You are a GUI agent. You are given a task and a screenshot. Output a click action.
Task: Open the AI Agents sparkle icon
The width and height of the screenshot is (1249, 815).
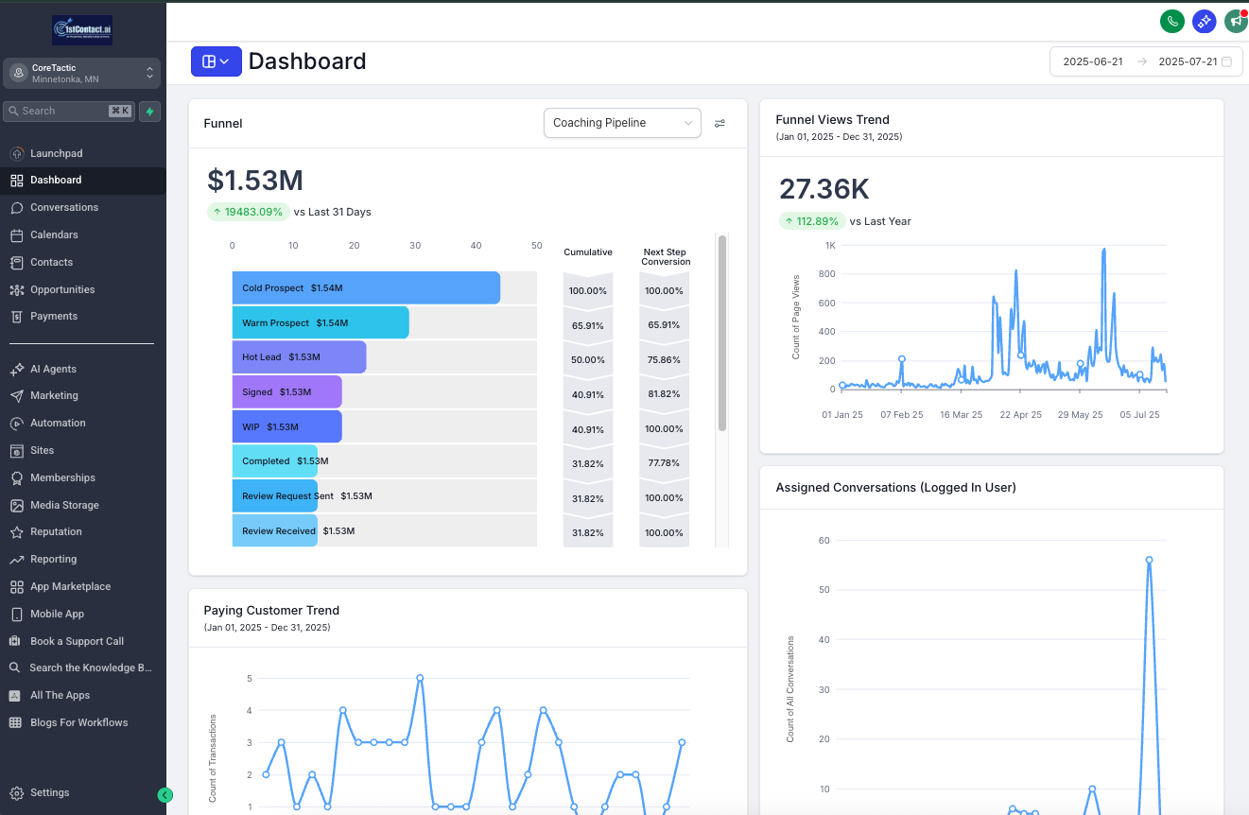point(16,369)
